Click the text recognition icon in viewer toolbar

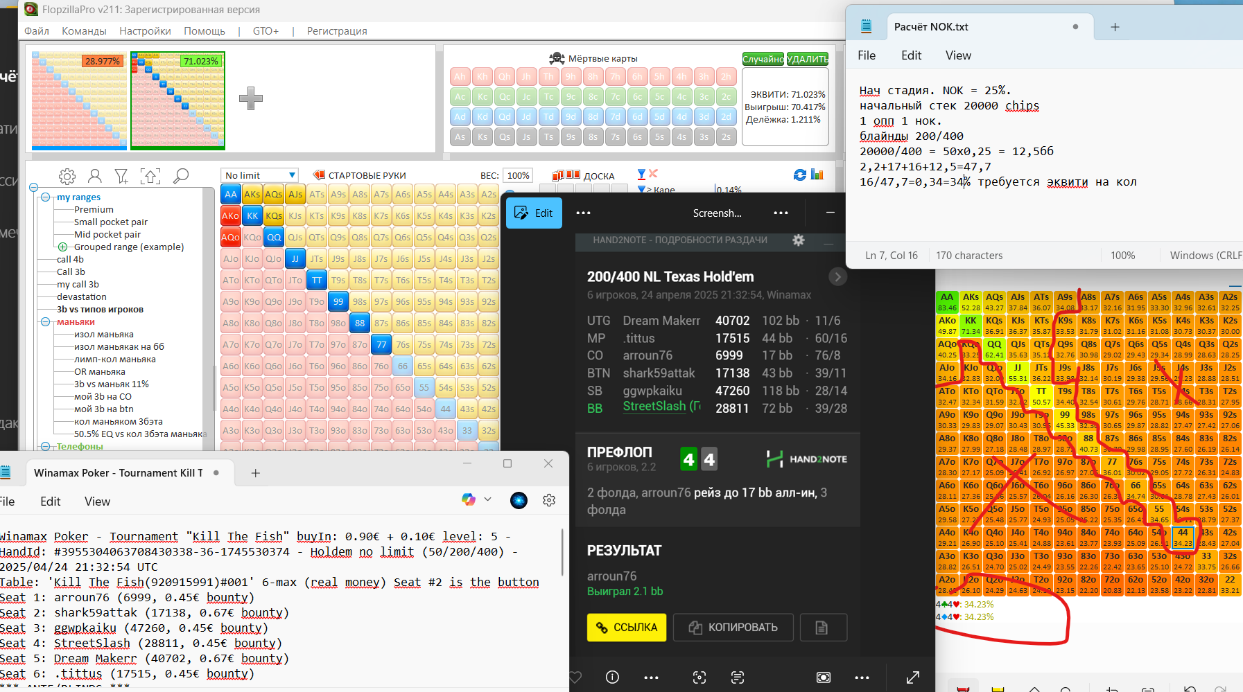coord(738,677)
